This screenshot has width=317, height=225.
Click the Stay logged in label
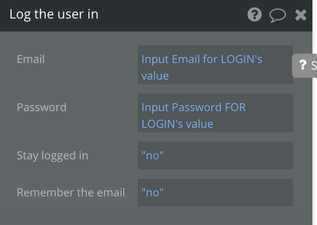point(53,156)
